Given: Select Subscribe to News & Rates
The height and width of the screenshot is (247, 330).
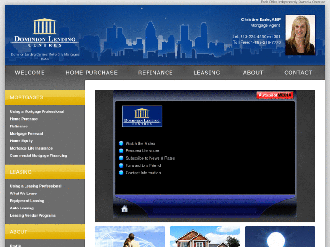Looking at the screenshot, I should [150, 158].
